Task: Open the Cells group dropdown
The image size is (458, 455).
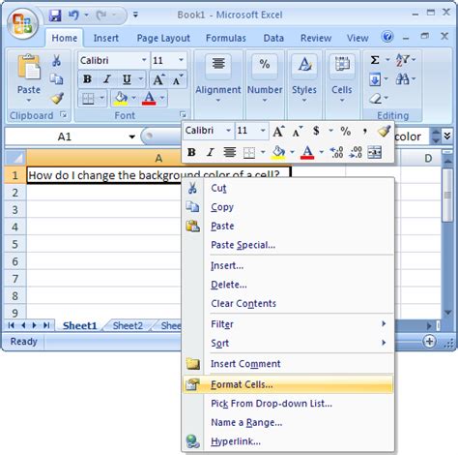Action: point(342,101)
